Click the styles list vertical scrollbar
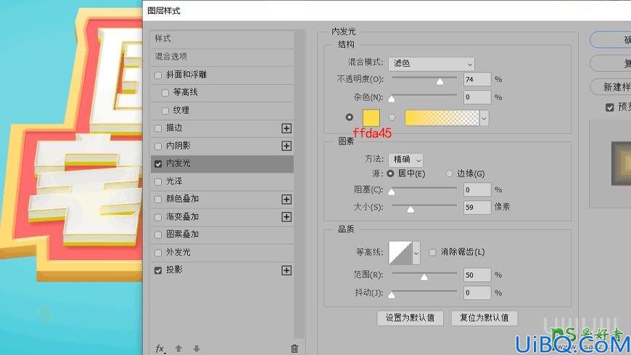The image size is (631, 355). coord(299,184)
